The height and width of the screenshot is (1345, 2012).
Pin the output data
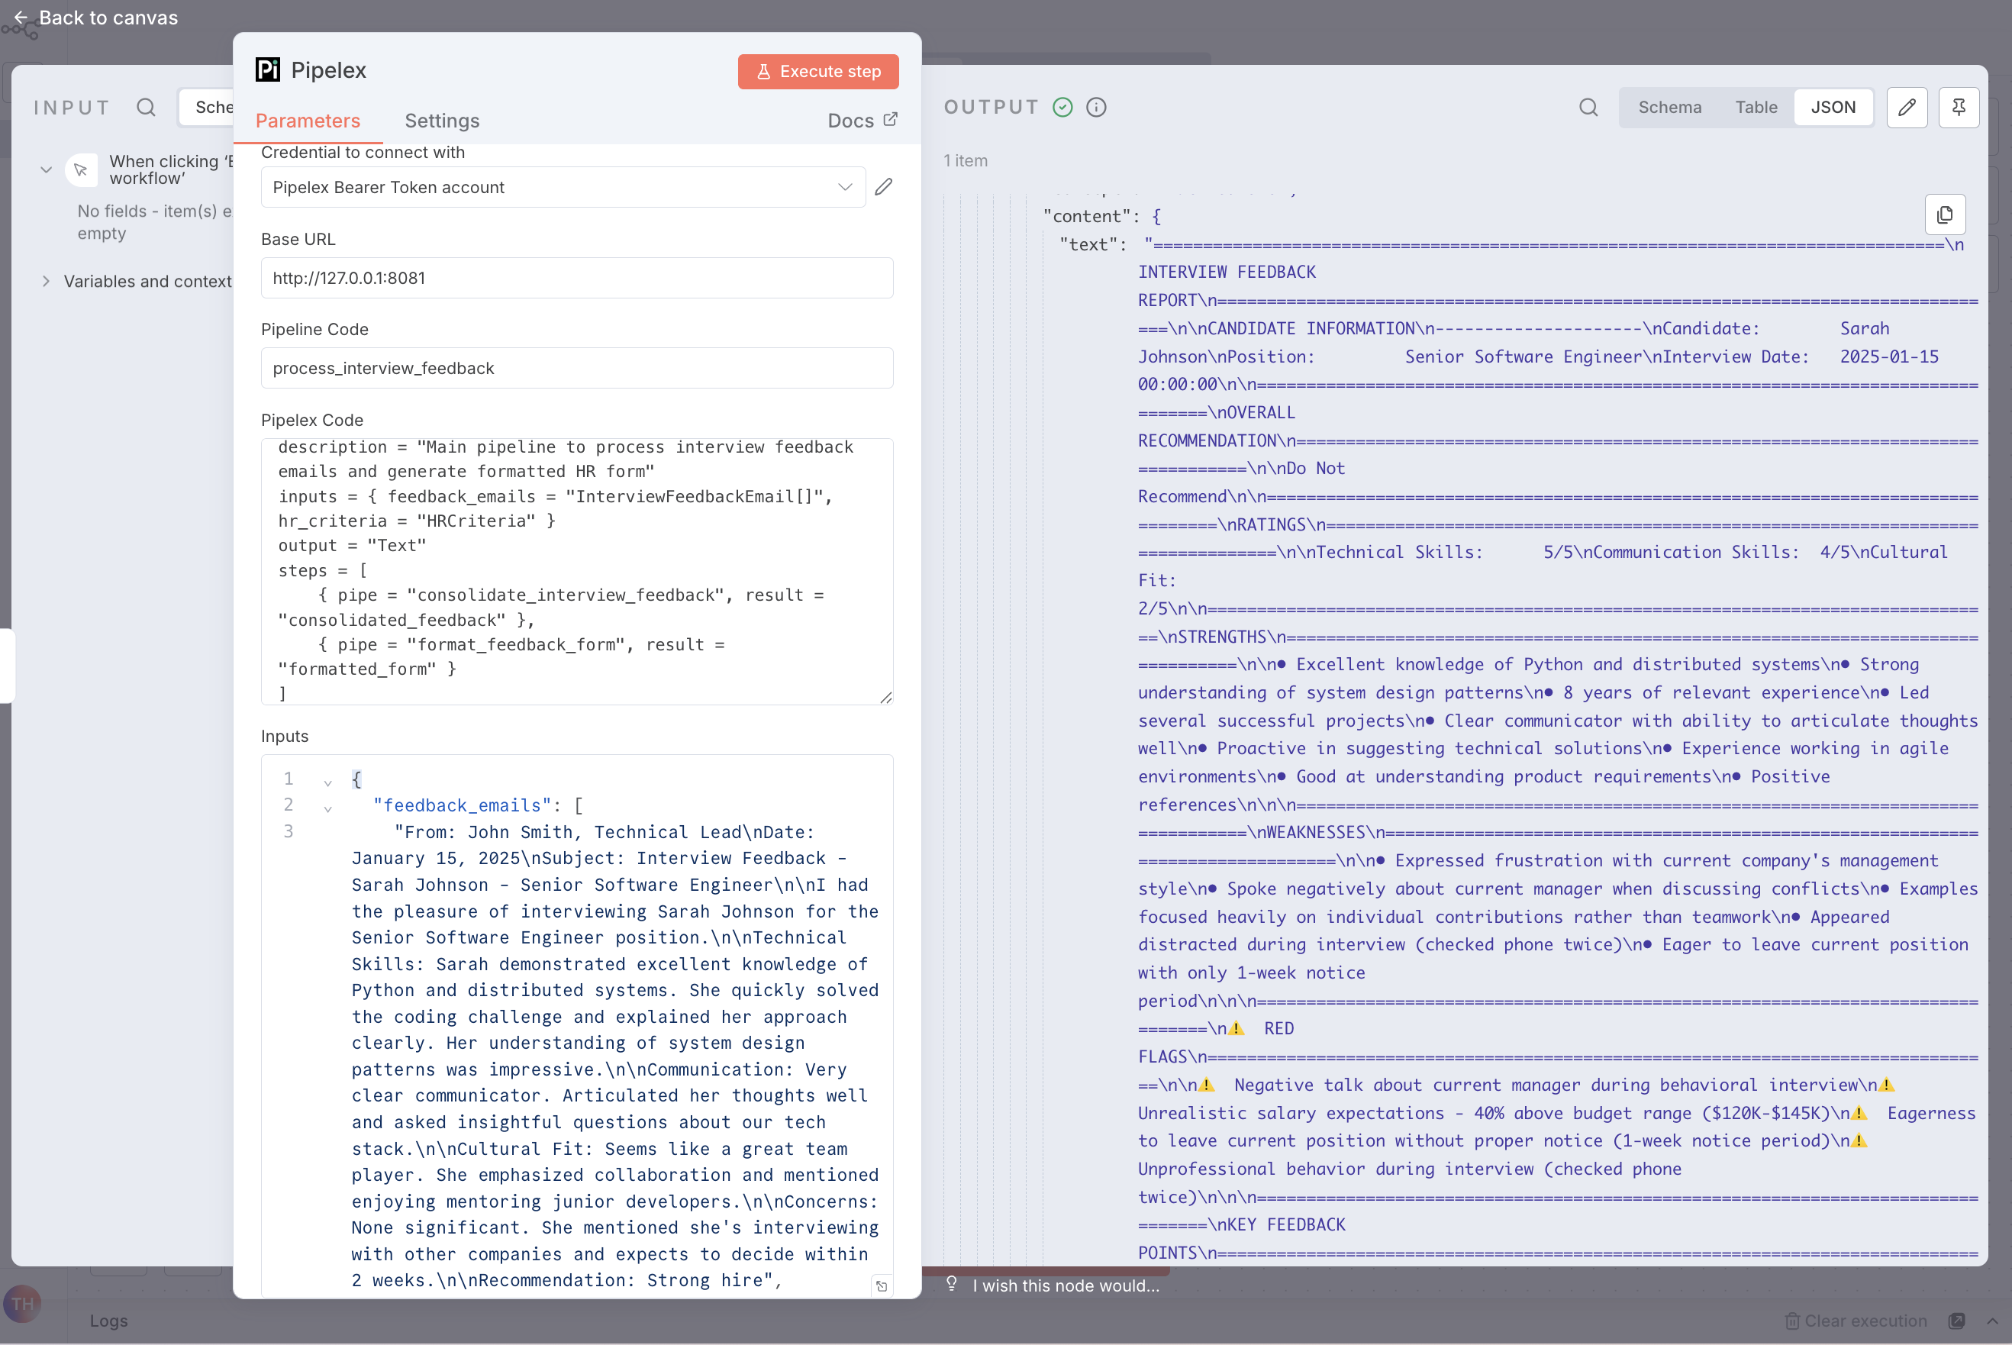pos(1958,107)
